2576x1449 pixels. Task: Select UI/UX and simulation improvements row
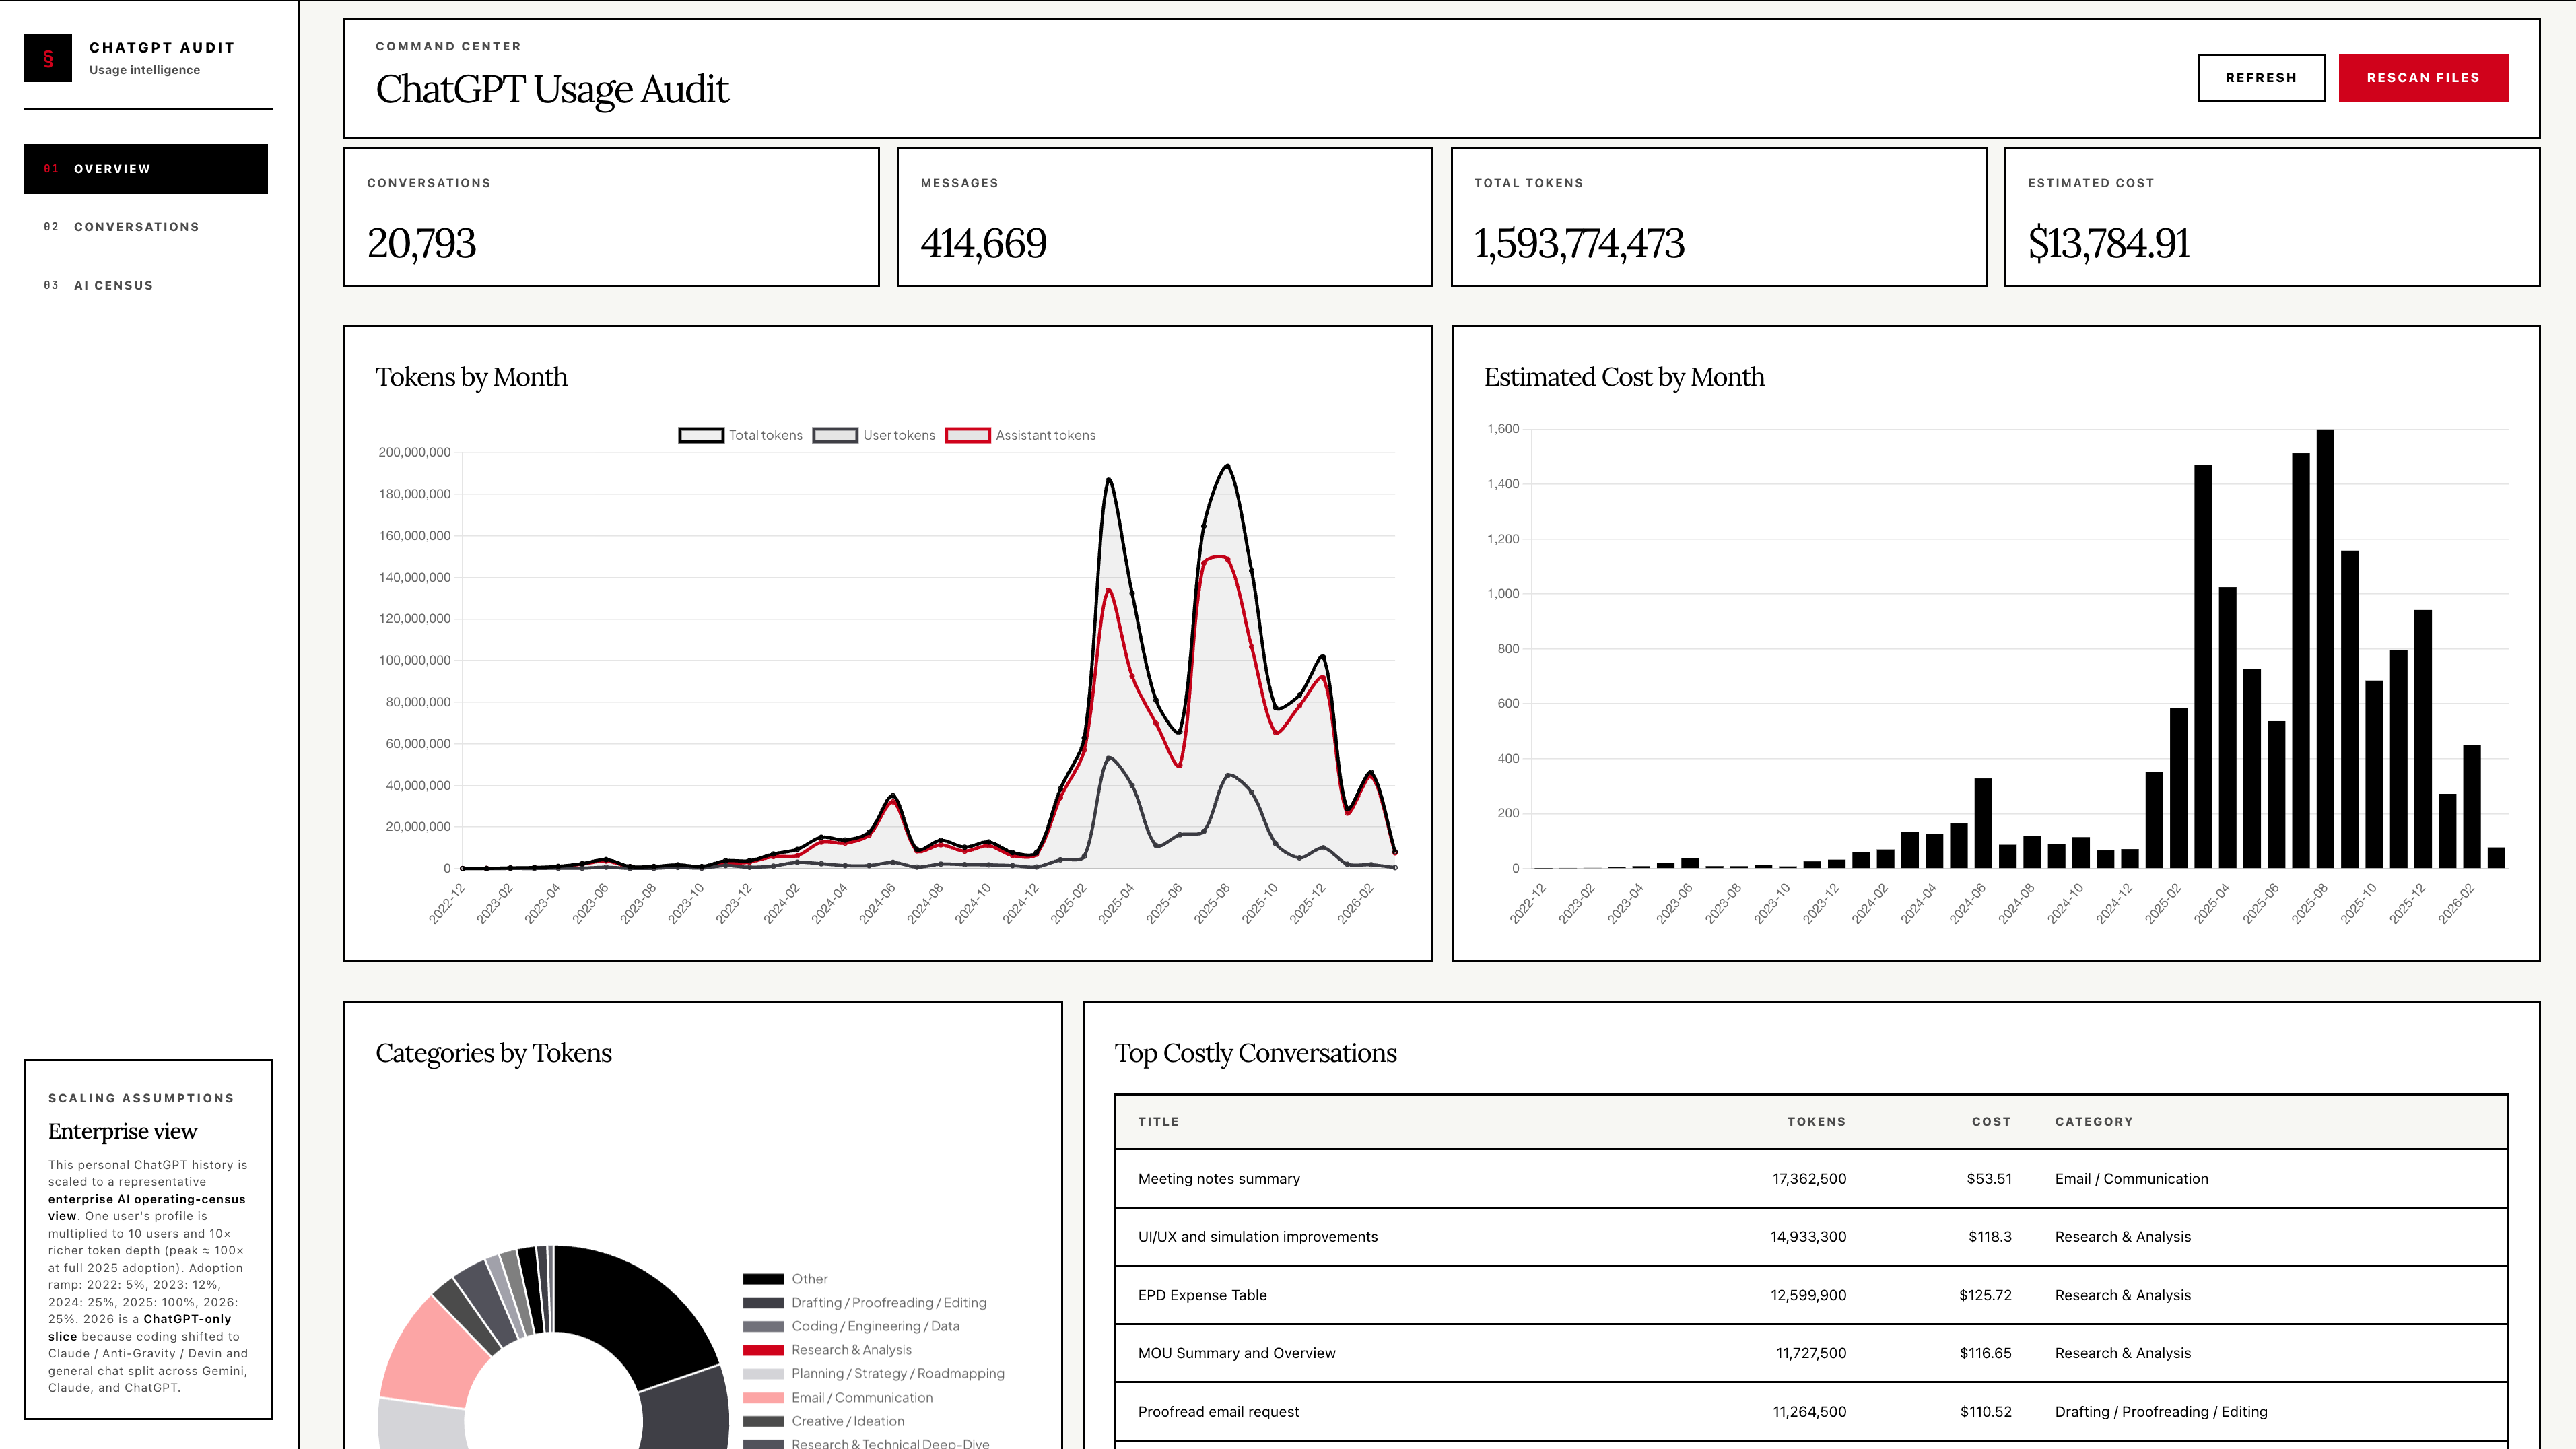point(1811,1237)
